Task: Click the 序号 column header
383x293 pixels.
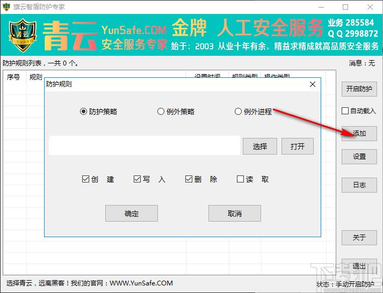Action: click(x=13, y=77)
